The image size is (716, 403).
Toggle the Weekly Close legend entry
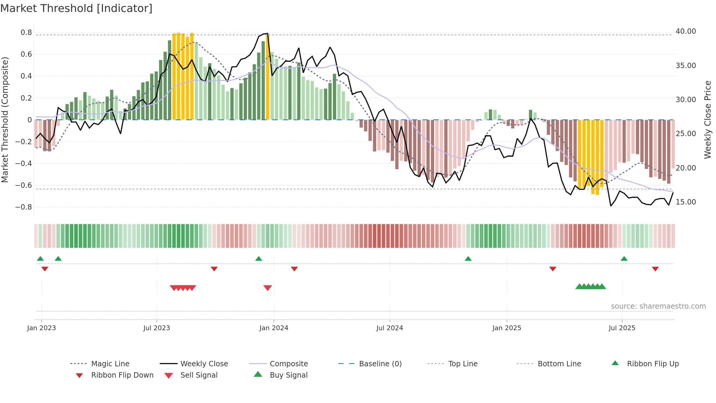coord(194,364)
